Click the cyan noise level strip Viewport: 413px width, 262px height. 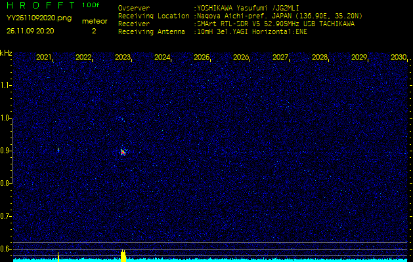(263, 259)
